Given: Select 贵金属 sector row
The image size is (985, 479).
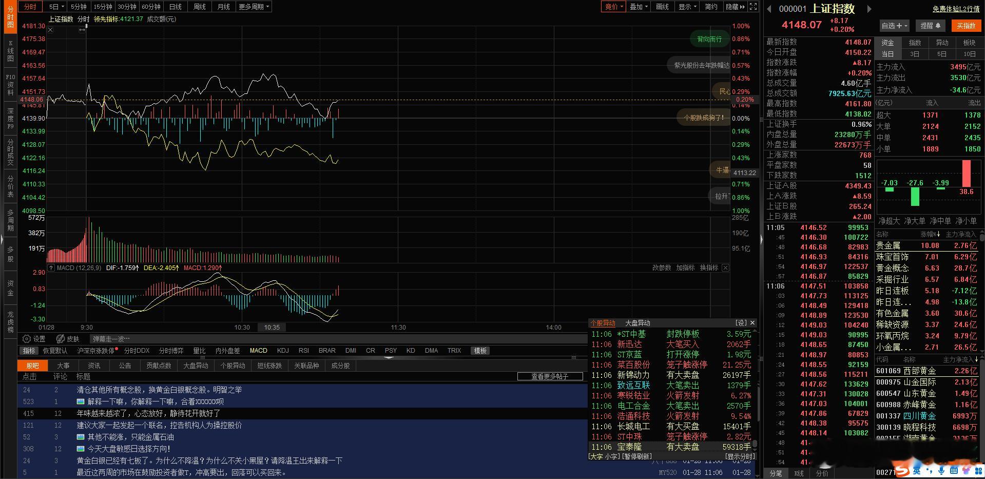Looking at the screenshot, I should (x=927, y=245).
